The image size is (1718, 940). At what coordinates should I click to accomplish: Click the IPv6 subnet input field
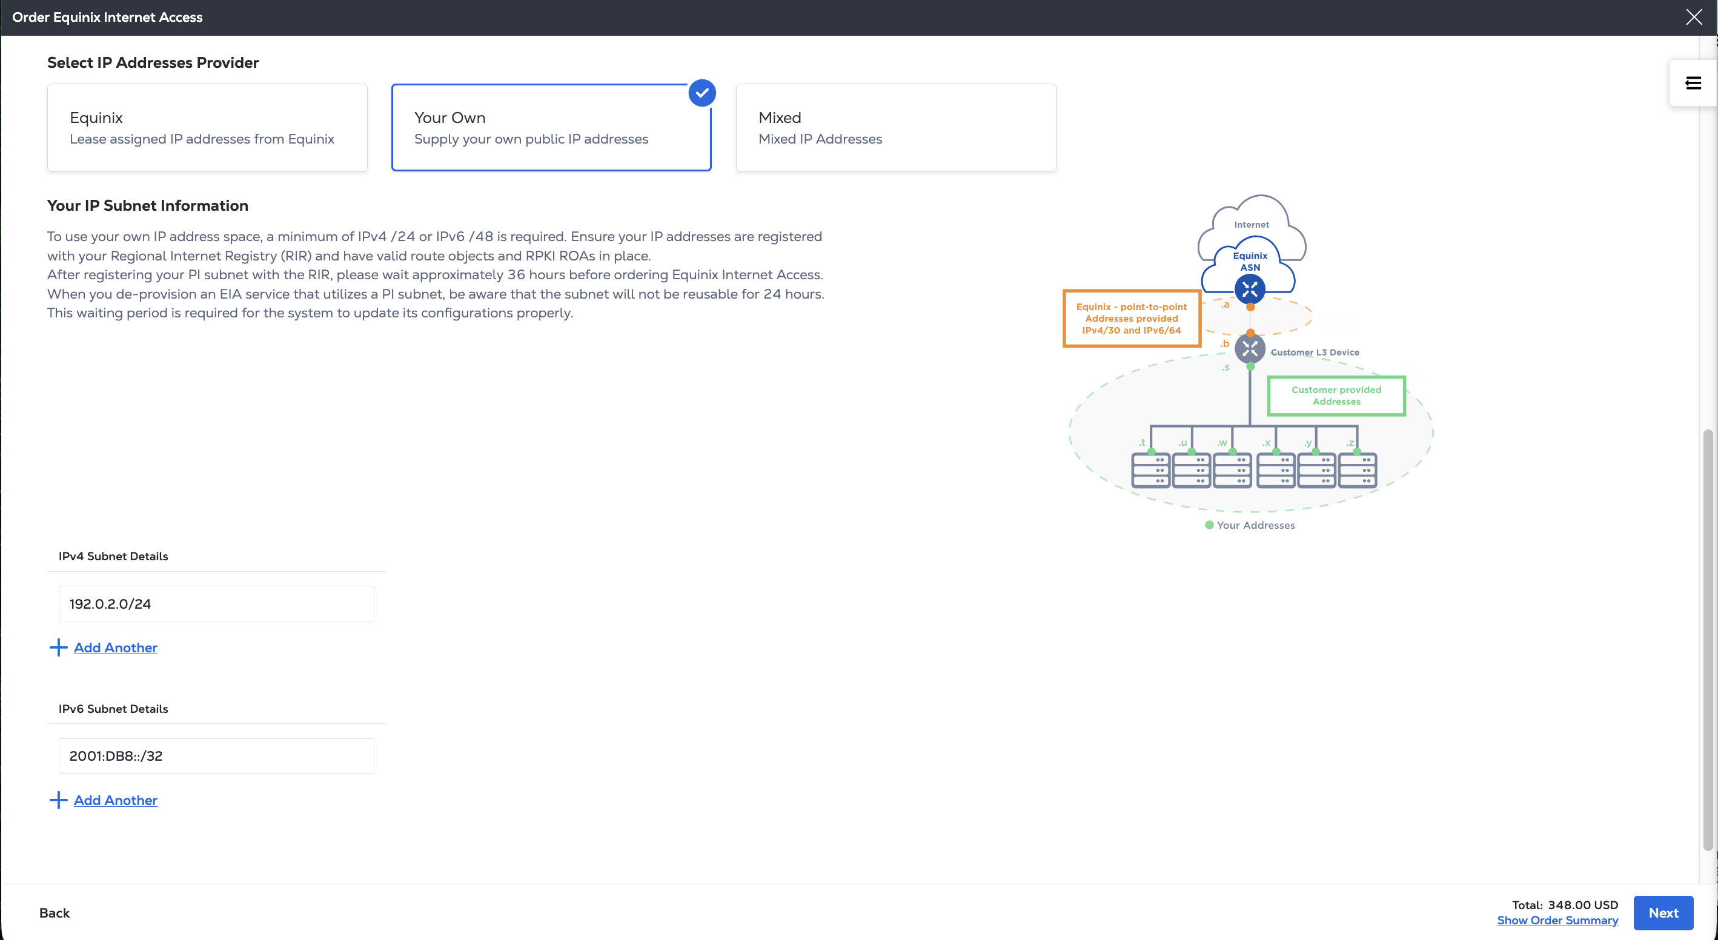[x=216, y=755]
